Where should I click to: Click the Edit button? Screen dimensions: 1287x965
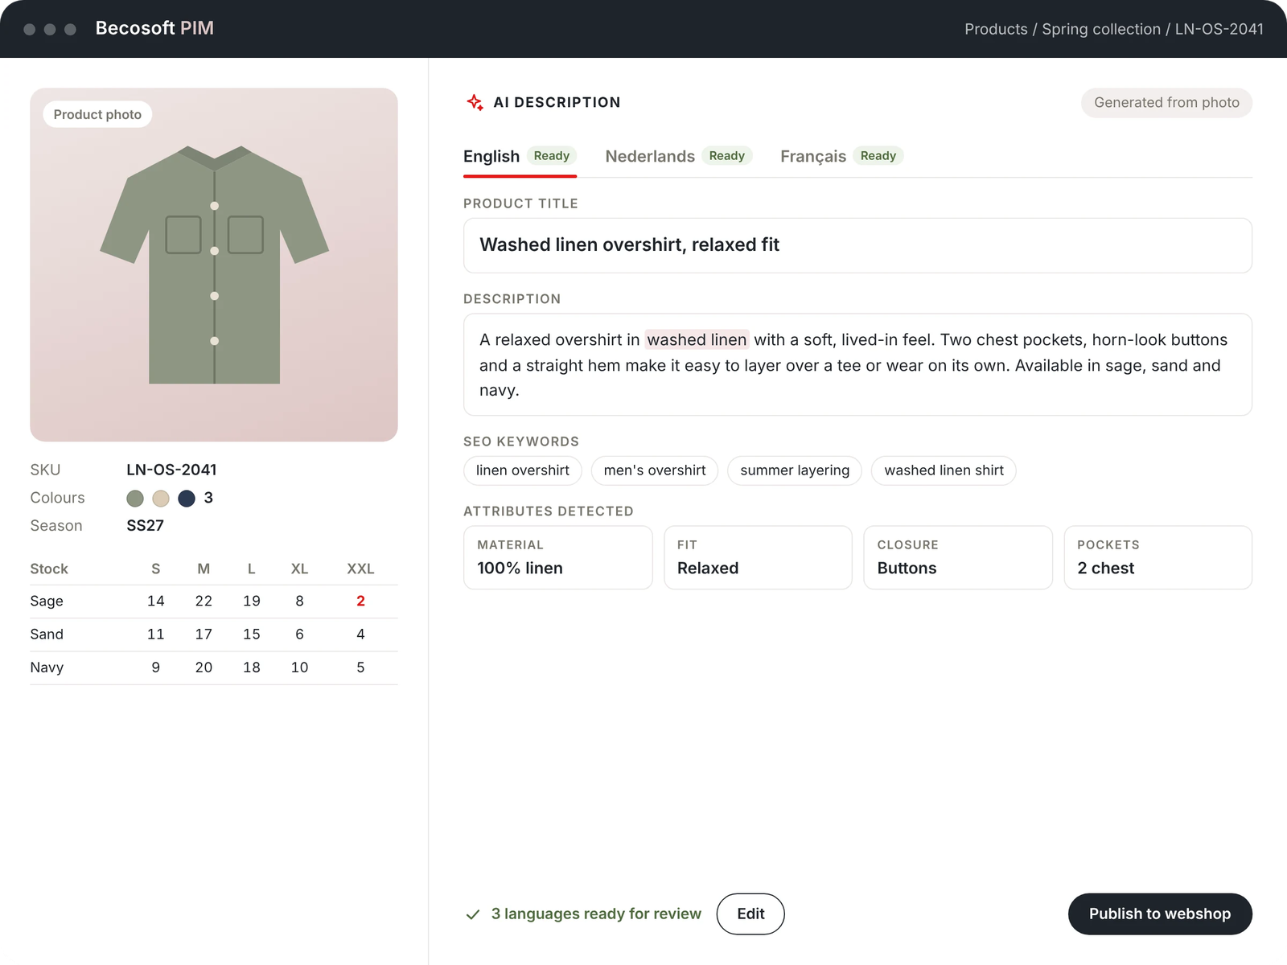[750, 914]
